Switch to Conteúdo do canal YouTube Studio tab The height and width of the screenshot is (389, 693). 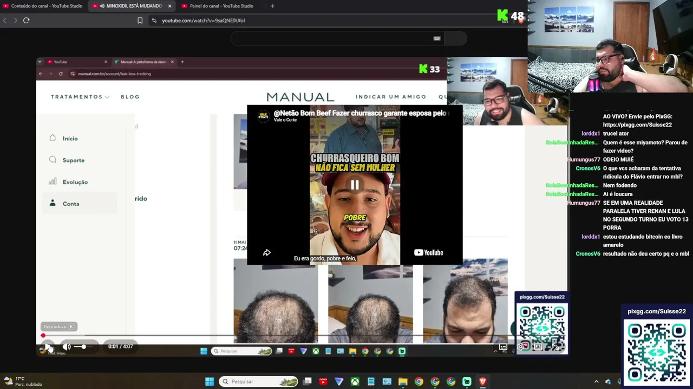(x=43, y=6)
